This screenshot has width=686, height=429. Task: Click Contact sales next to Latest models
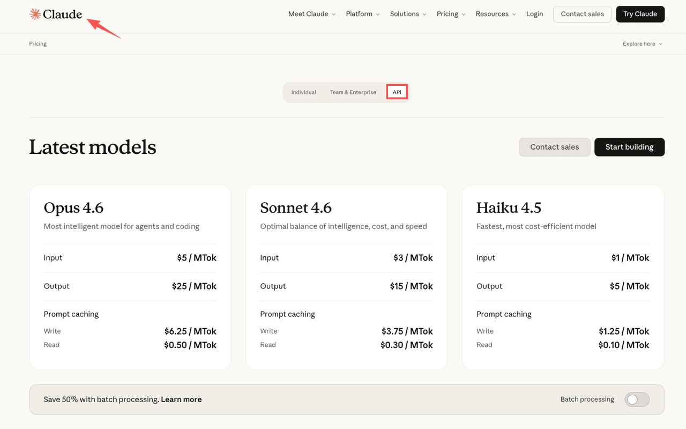pyautogui.click(x=554, y=147)
